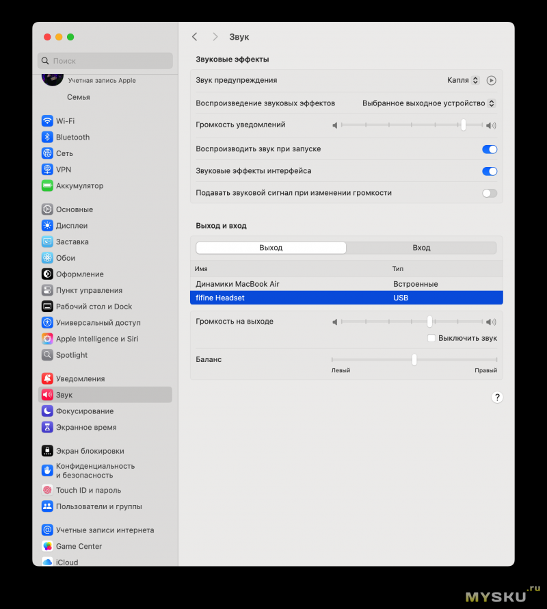Toggle Воспроизводить звук при запуске switch
The width and height of the screenshot is (547, 609).
click(490, 149)
